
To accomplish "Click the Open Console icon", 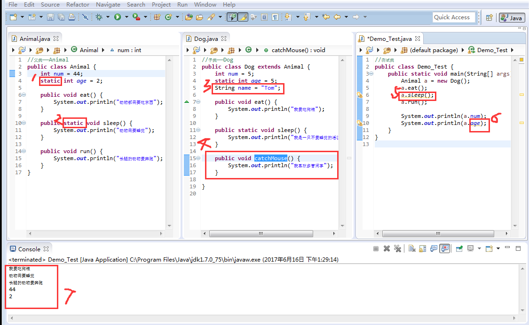I will (489, 249).
